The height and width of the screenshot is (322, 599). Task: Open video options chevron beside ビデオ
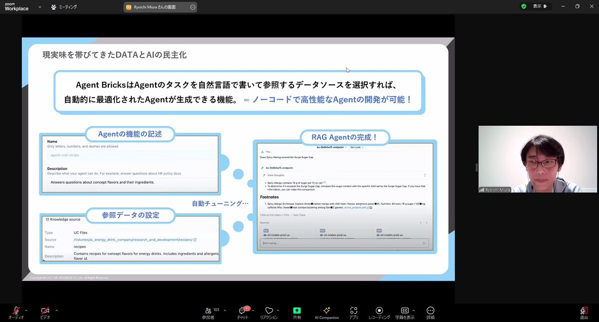56,311
